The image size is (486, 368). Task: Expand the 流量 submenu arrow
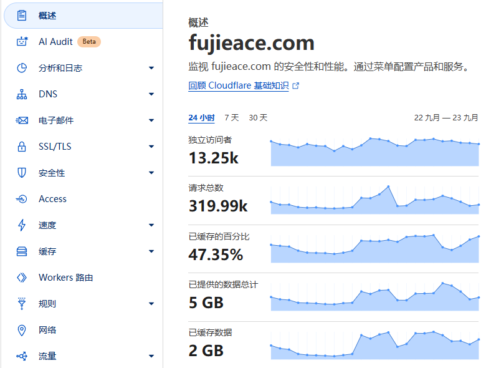[151, 356]
